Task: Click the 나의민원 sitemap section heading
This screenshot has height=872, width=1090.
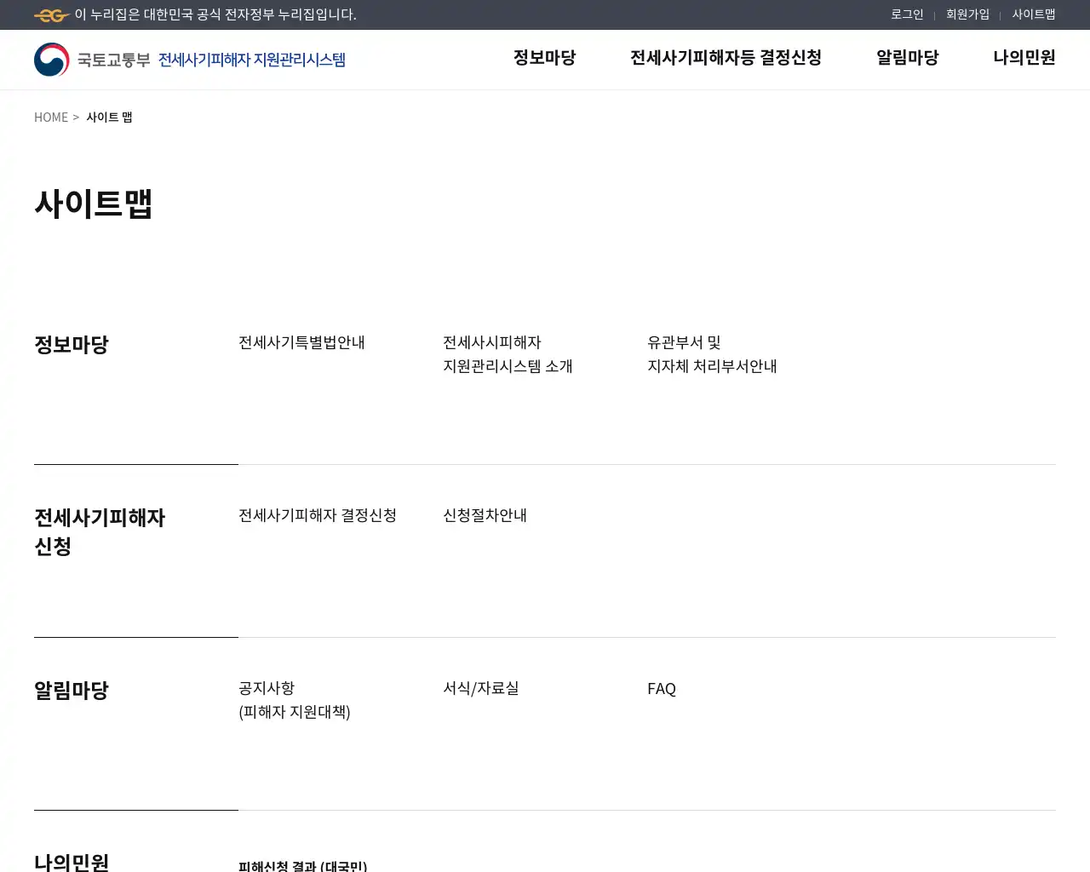Action: pyautogui.click(x=72, y=862)
